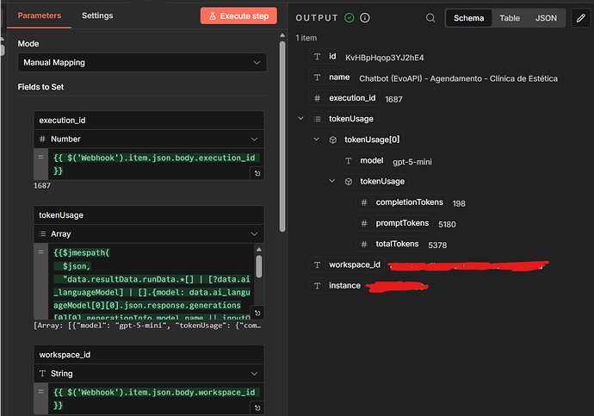Screen dimensions: 594x416
Task: Collapse the tokenUsage[0] object node
Action: click(x=316, y=140)
